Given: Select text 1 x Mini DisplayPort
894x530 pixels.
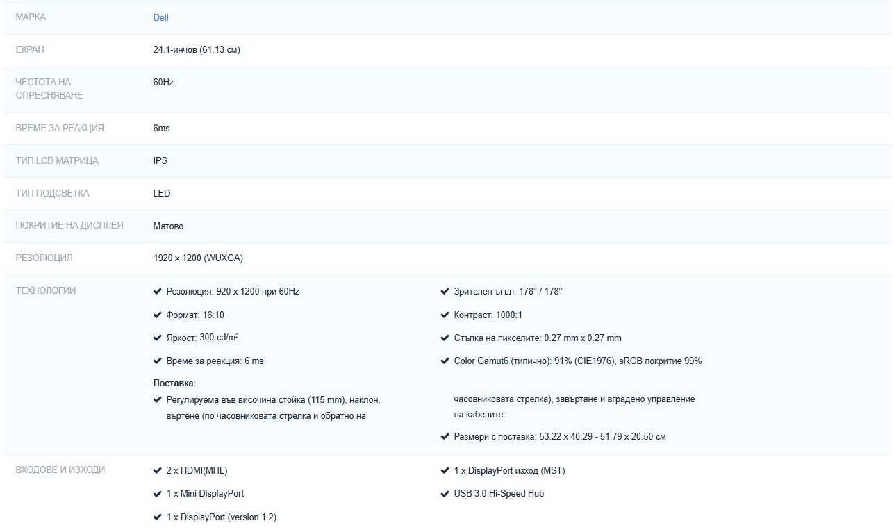Looking at the screenshot, I should [205, 494].
